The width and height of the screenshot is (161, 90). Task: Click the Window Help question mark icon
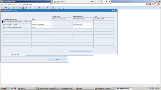(x=64, y=8)
